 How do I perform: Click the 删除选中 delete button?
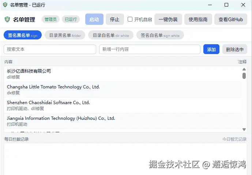(235, 49)
